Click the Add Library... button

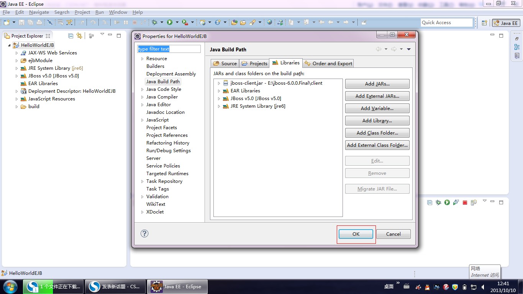[377, 121]
